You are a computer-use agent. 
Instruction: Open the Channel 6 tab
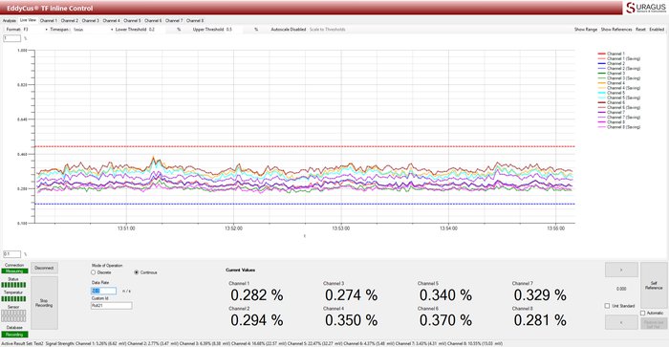coord(153,20)
